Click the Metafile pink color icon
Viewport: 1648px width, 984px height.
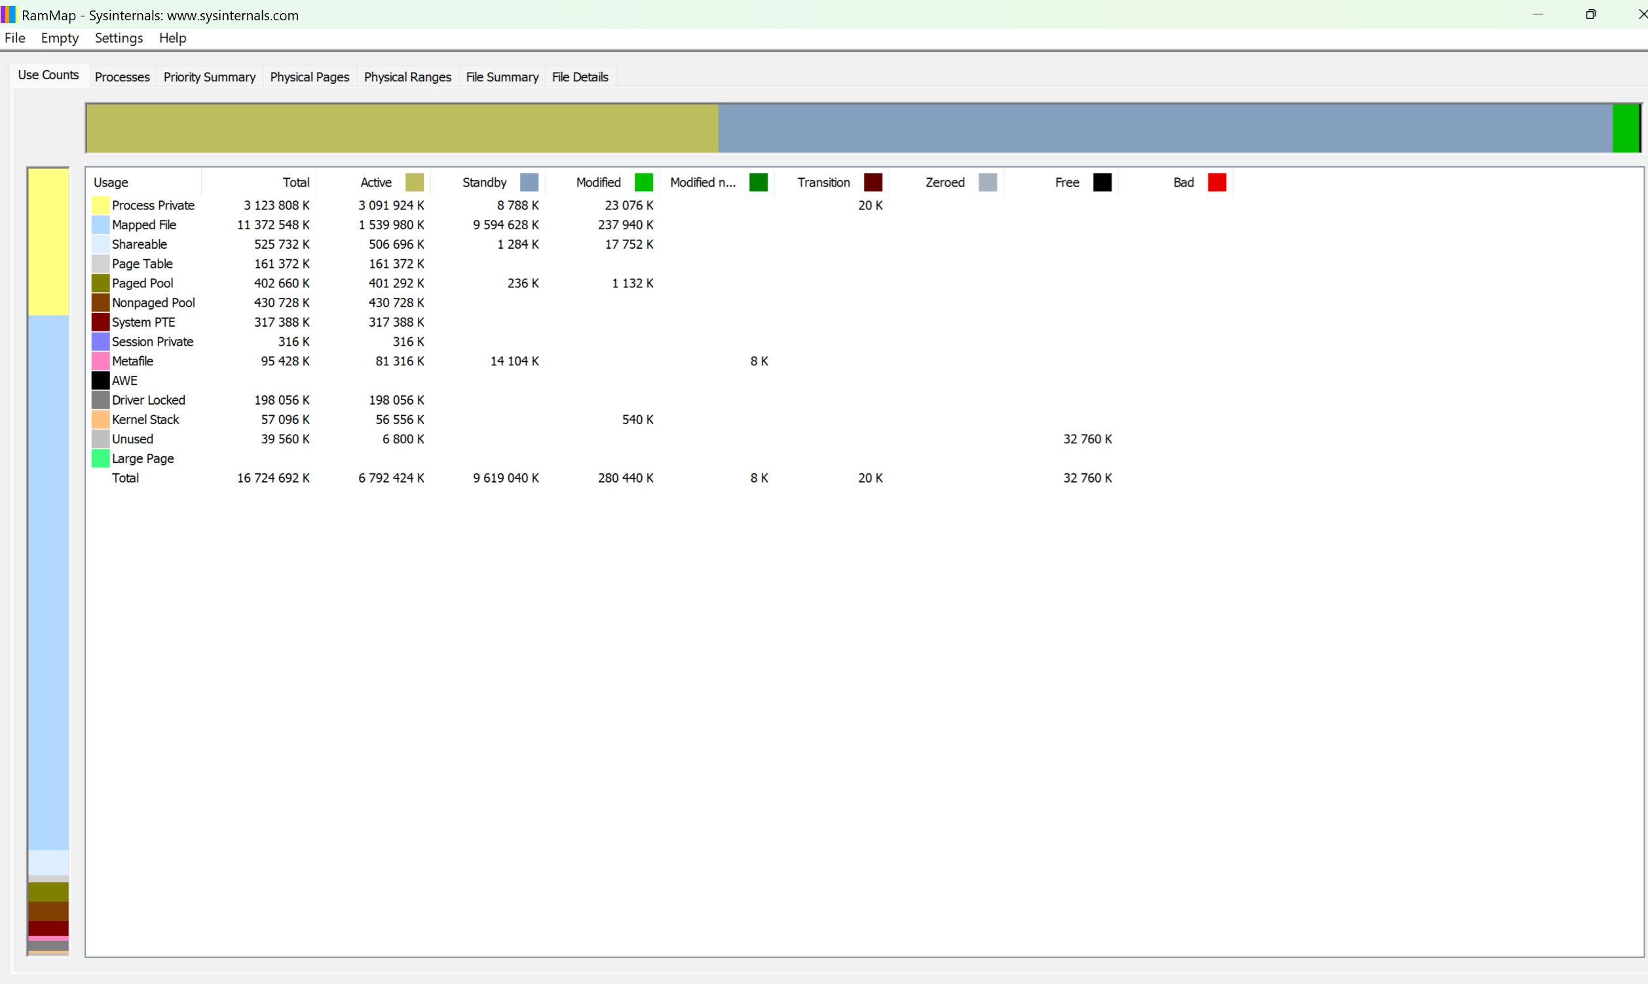pyautogui.click(x=100, y=361)
